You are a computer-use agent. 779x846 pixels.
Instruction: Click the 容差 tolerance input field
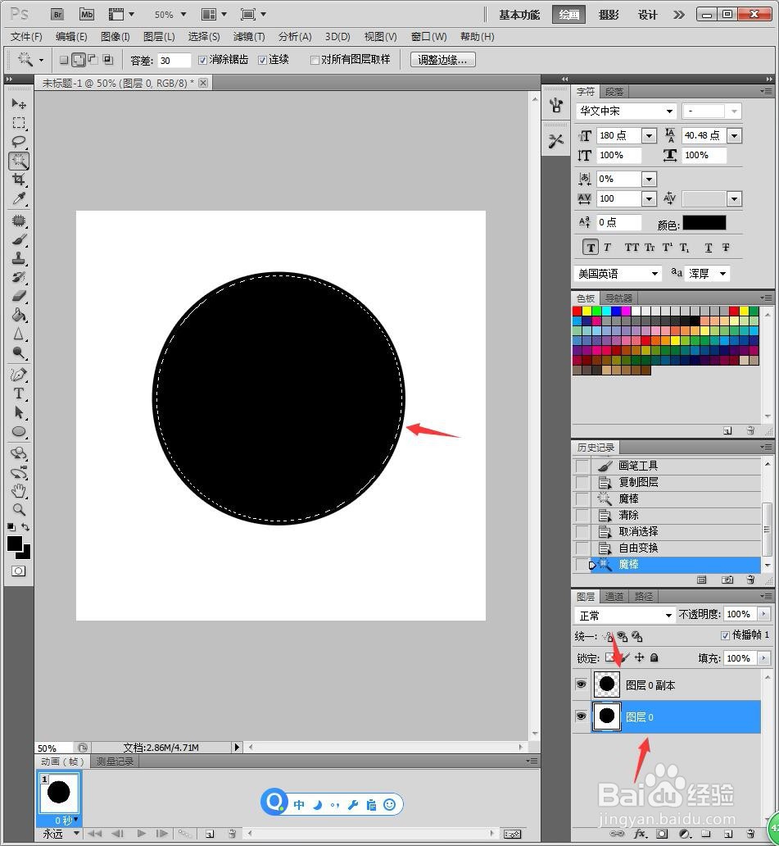coord(174,61)
